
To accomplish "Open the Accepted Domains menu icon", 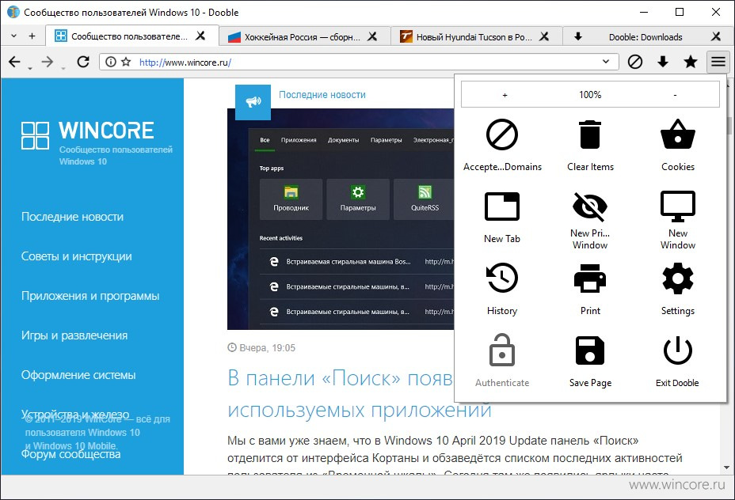I will click(502, 134).
